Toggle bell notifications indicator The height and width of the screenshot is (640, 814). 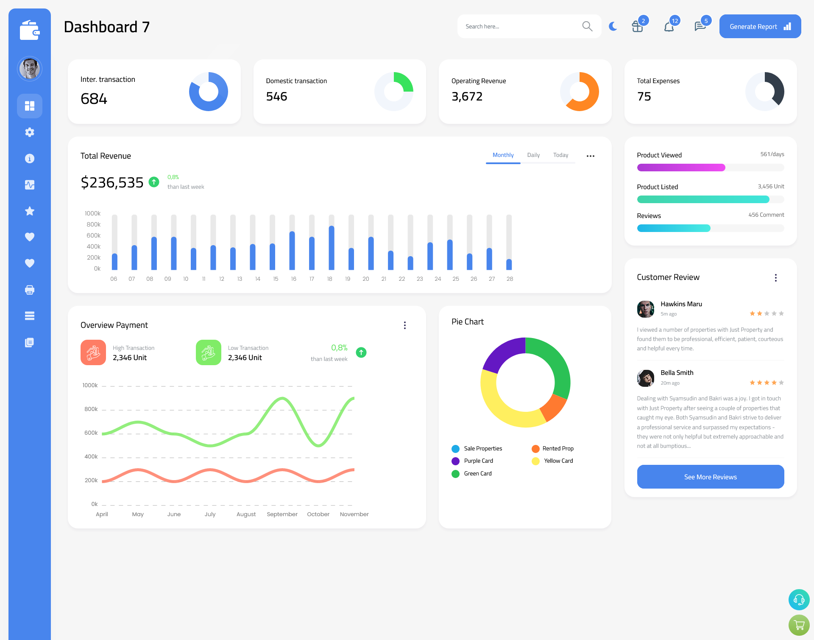[x=670, y=26]
